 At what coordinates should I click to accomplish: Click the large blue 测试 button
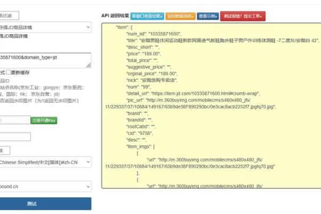click(x=45, y=204)
